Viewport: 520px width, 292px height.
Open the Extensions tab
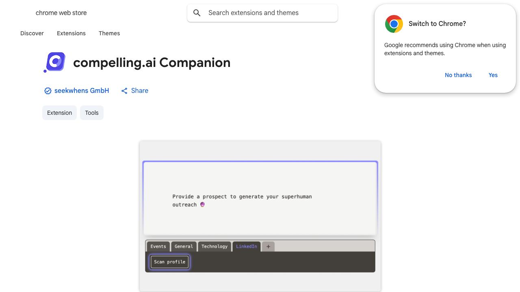click(71, 33)
